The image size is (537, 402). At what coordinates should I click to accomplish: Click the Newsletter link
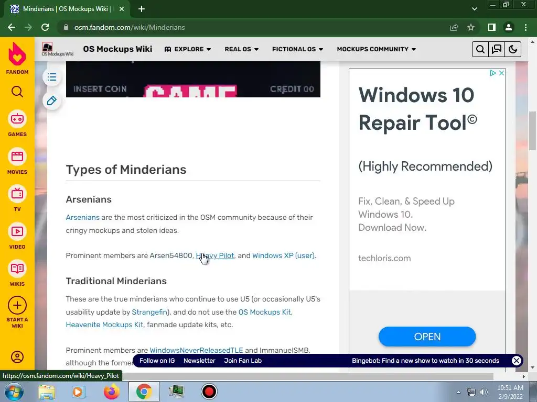point(199,361)
